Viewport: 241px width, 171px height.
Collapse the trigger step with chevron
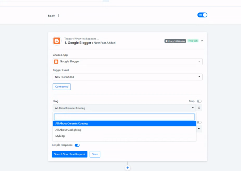coord(202,41)
